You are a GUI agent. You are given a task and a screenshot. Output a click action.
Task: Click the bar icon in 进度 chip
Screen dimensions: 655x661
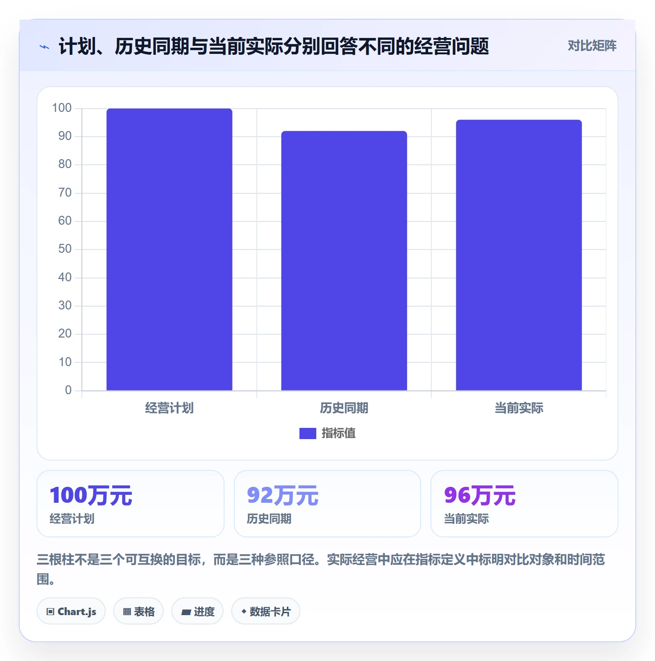(186, 612)
